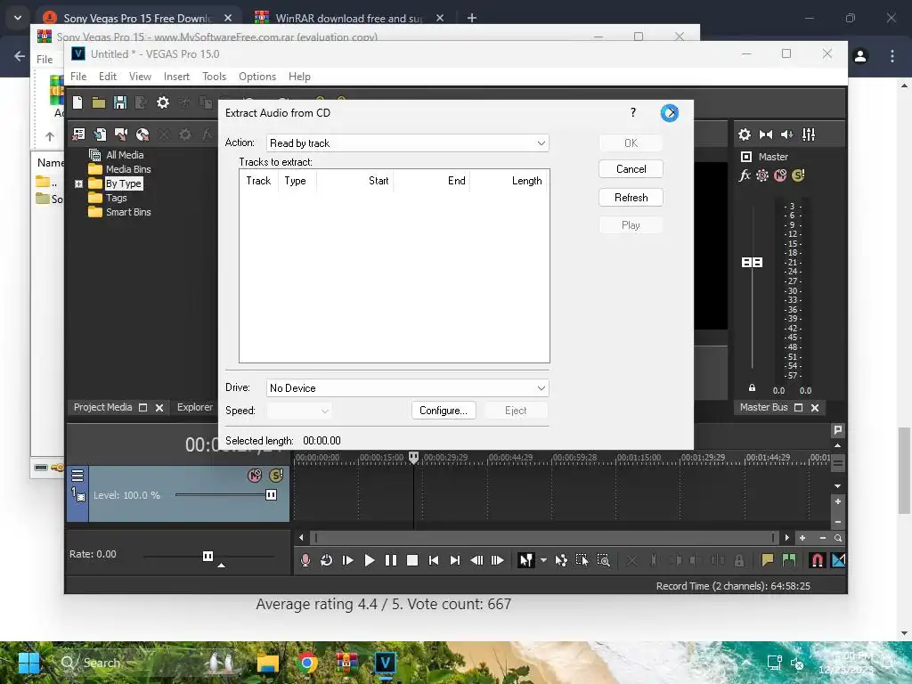This screenshot has width=912, height=684.
Task: Switch to the Explorer tab
Action: (x=195, y=407)
